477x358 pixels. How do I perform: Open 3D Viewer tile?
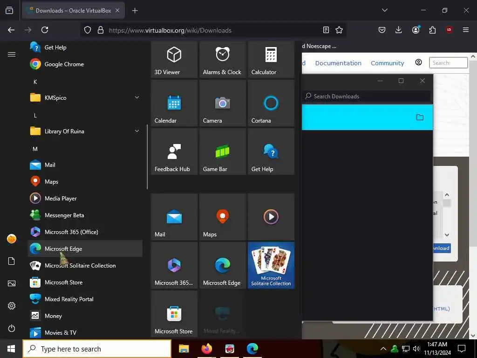[174, 60]
